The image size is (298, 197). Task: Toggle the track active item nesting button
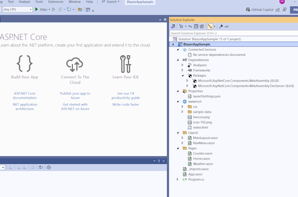coord(210,26)
